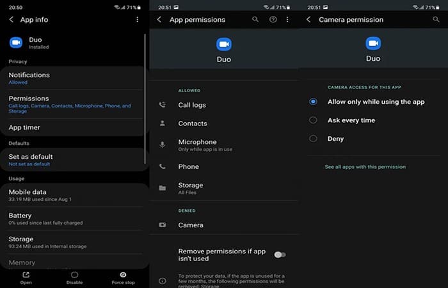Screen dimensions: 448x288
Task: Open See all apps with this permission
Action: point(365,167)
